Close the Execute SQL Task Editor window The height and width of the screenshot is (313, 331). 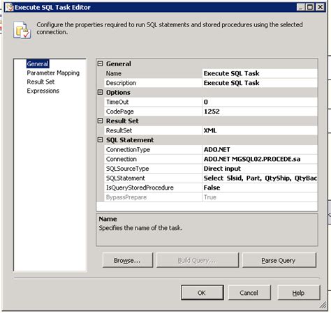(321, 7)
